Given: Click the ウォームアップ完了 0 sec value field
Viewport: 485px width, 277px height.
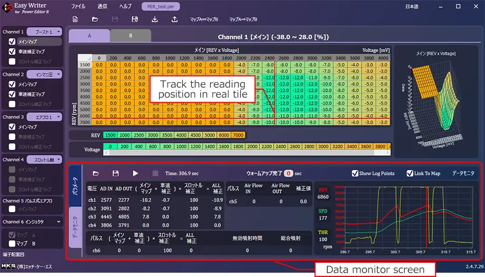Looking at the screenshot, I should pyautogui.click(x=288, y=173).
